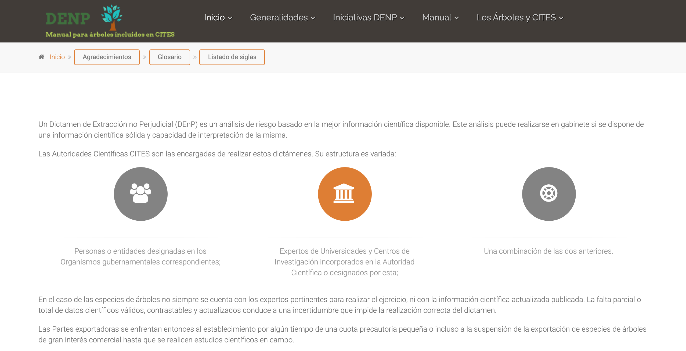Go to the Glosario page
Screen dimensions: 686x351
(x=170, y=57)
